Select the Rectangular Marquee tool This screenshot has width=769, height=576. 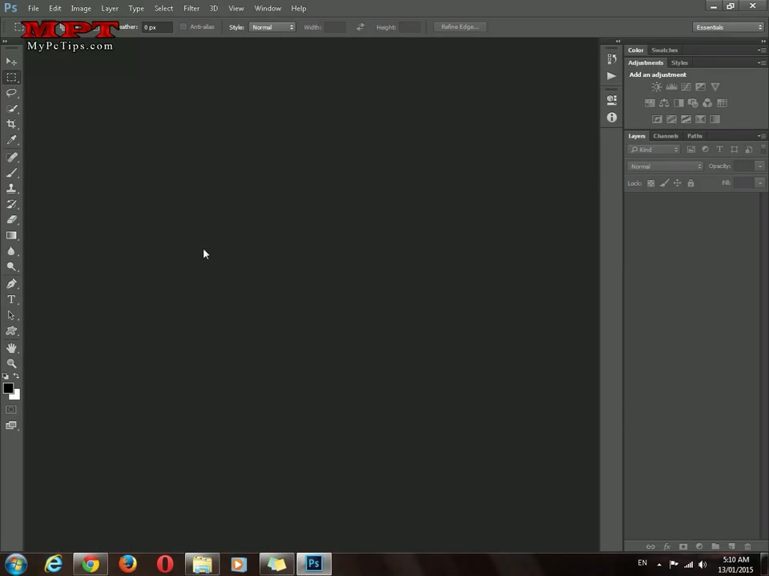[11, 78]
